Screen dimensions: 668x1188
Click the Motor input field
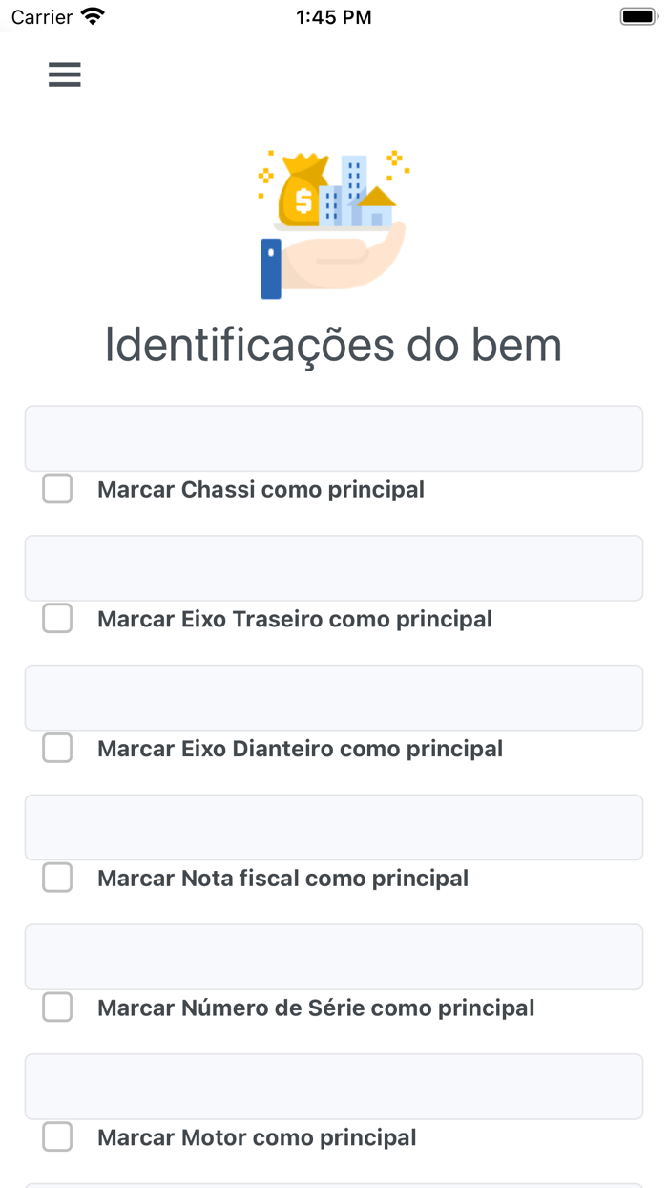click(333, 1086)
